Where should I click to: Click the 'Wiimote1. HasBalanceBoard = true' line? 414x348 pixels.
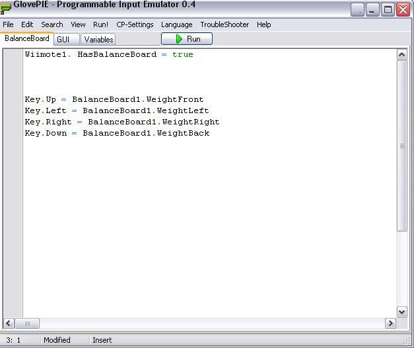[109, 54]
